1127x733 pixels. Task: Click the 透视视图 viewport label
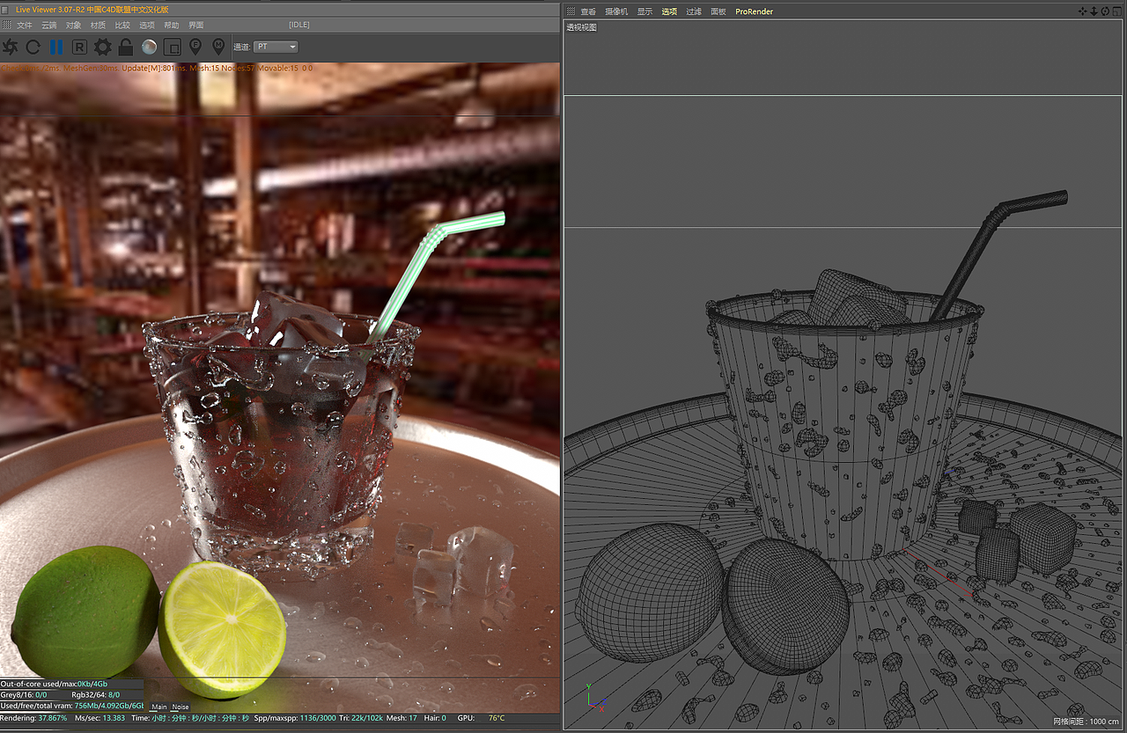(582, 27)
